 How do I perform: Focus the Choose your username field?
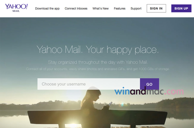89,84
